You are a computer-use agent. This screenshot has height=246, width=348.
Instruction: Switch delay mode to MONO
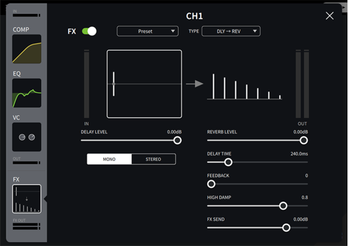pos(109,159)
